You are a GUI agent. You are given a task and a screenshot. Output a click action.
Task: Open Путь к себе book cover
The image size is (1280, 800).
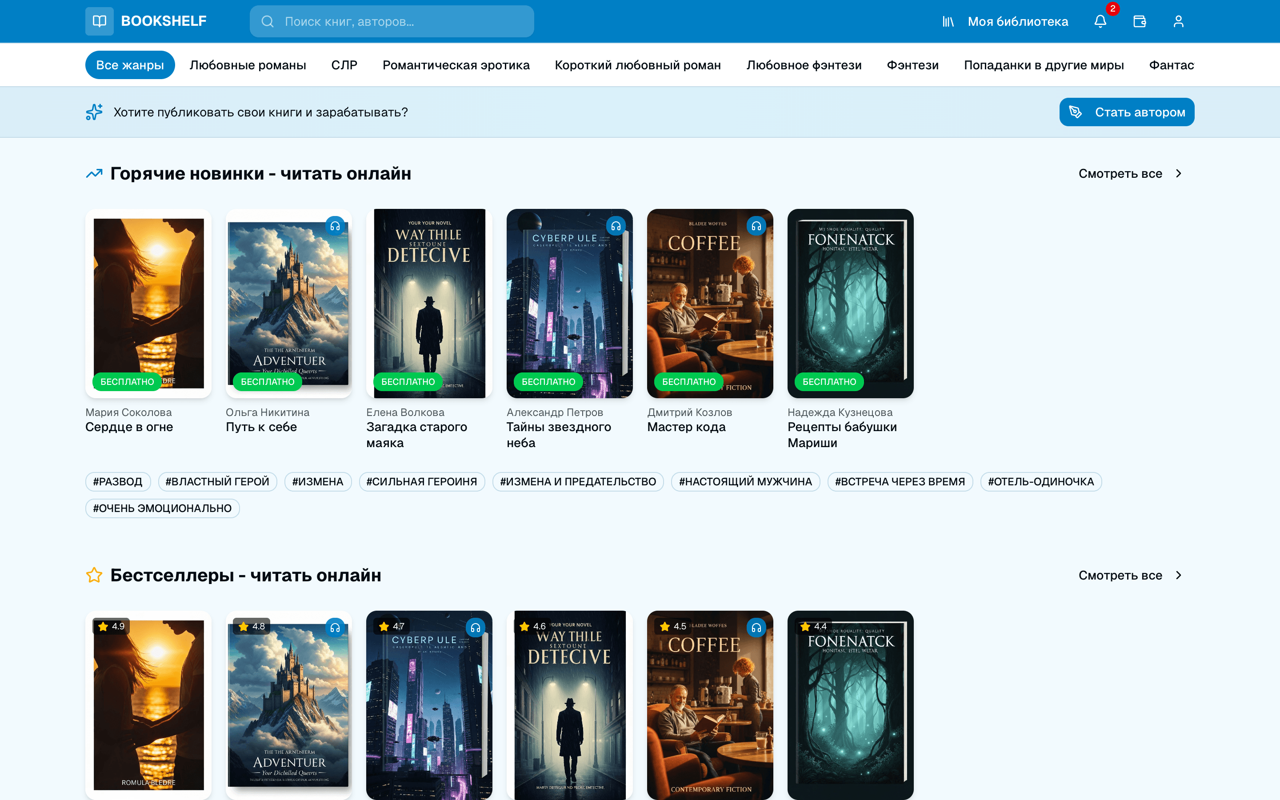[288, 303]
